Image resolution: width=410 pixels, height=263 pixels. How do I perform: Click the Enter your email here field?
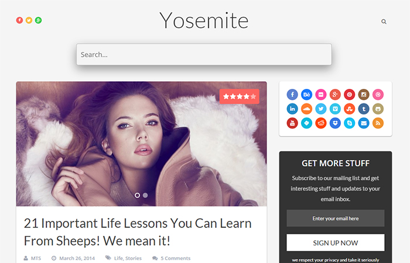point(336,219)
